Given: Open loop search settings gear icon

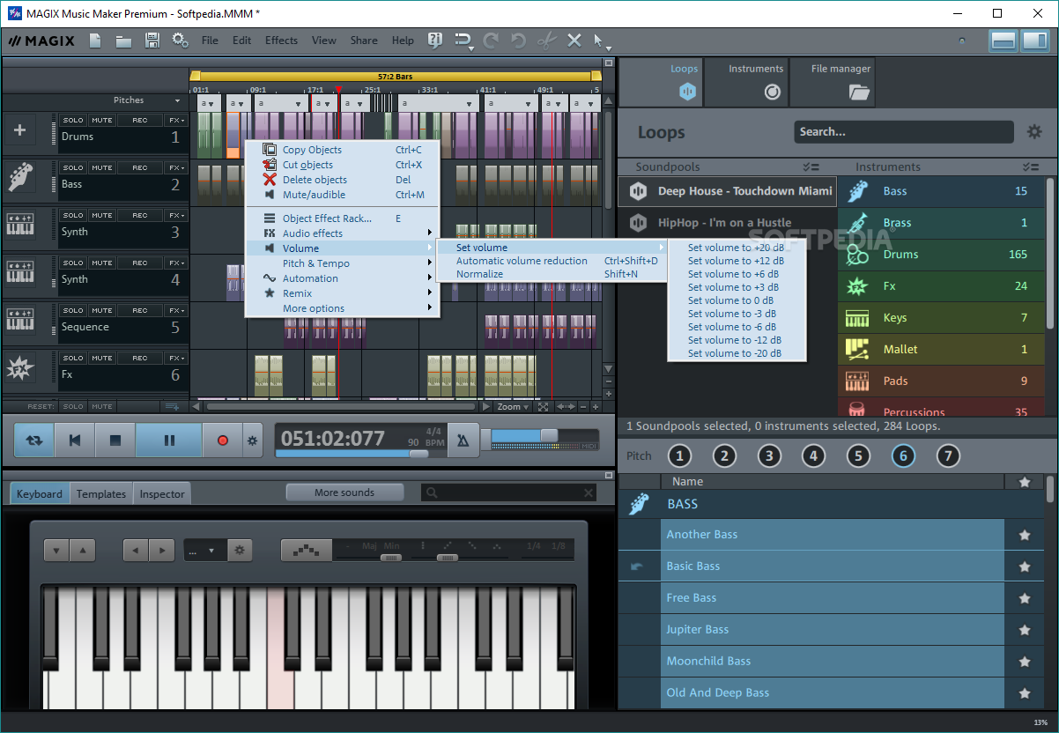Looking at the screenshot, I should tap(1033, 132).
